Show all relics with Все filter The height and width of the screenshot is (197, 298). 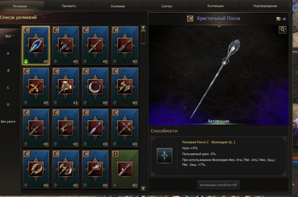point(8,36)
